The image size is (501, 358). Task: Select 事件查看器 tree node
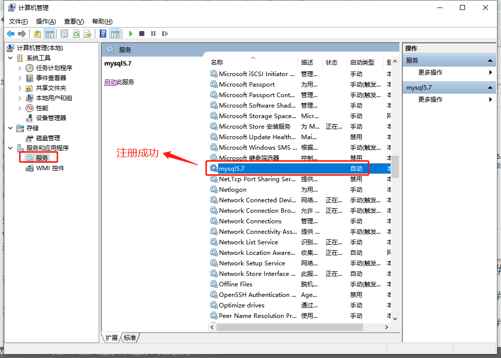click(51, 78)
